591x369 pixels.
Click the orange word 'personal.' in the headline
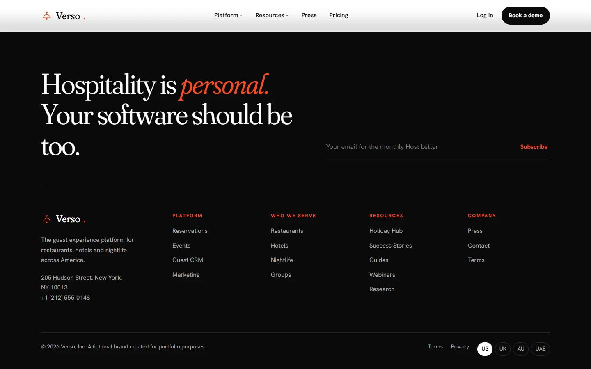pos(224,85)
